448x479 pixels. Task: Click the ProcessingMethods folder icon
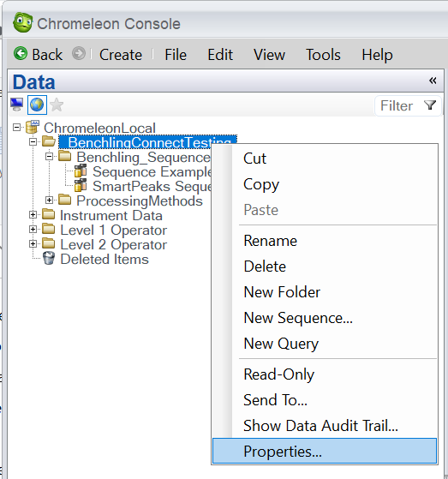[65, 200]
